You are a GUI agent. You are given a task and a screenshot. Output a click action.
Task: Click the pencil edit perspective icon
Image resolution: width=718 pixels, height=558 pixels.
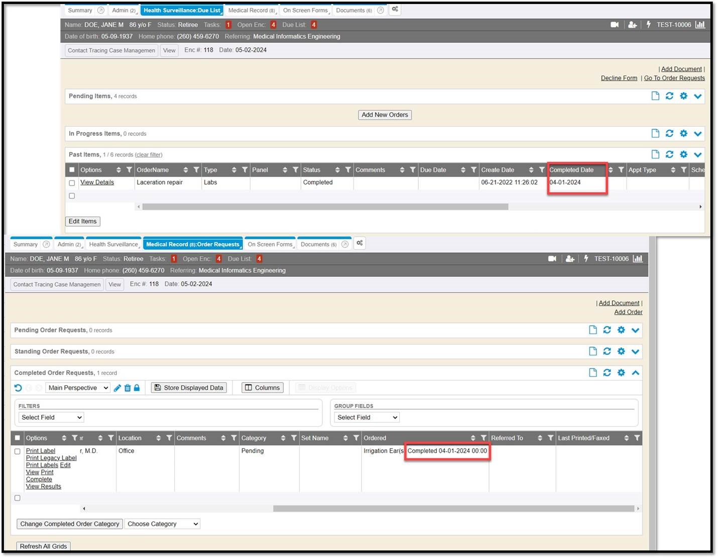click(117, 388)
